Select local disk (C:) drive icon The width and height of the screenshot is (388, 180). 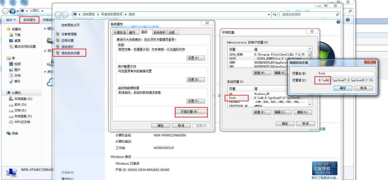coord(11,99)
